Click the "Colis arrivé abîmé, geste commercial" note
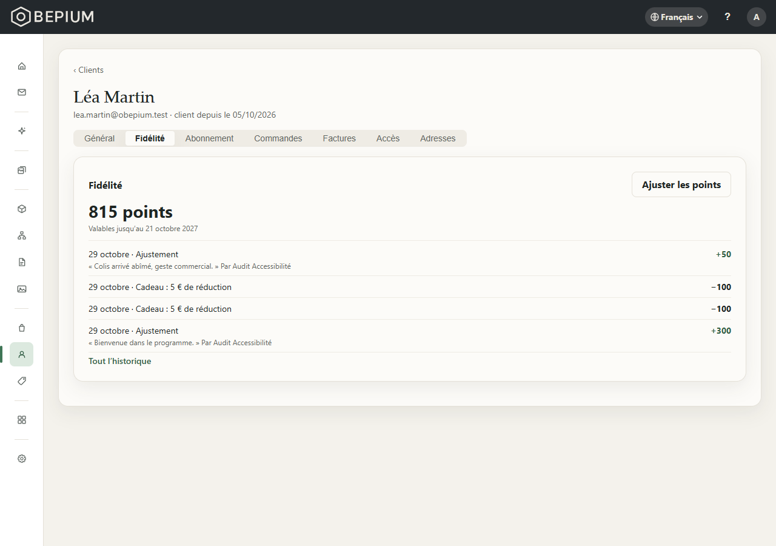The width and height of the screenshot is (776, 546). click(190, 266)
